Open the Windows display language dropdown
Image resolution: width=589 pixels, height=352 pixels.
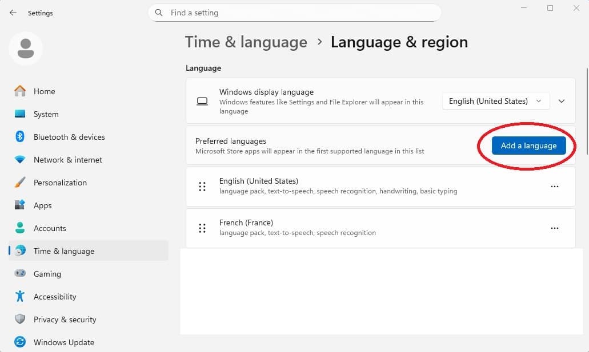point(495,101)
